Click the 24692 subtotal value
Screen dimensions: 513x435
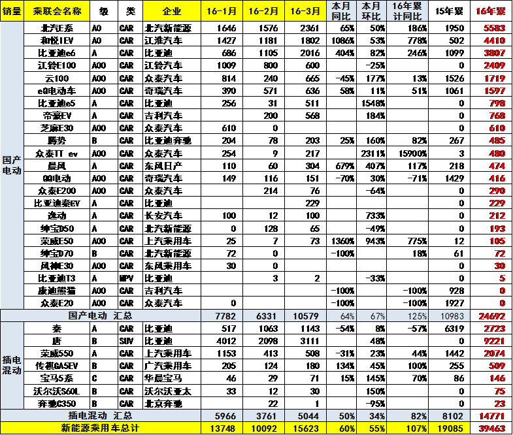coord(491,316)
